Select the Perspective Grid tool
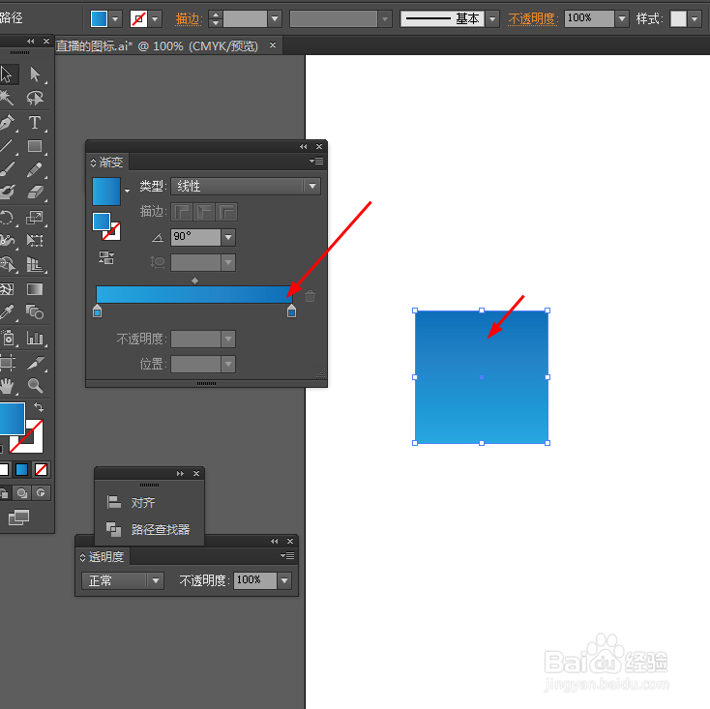710x709 pixels. click(35, 264)
